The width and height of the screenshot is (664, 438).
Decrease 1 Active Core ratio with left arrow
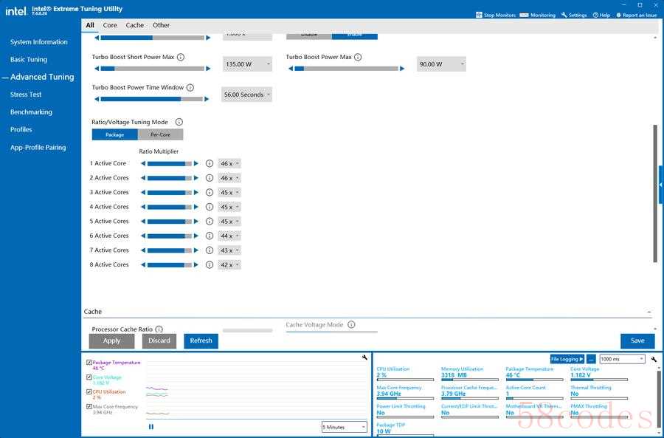(x=143, y=163)
